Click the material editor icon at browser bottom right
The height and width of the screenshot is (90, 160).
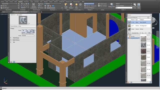150,82
